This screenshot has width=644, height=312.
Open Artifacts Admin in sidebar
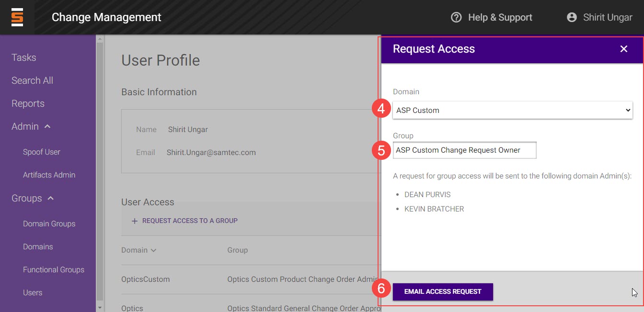point(49,175)
